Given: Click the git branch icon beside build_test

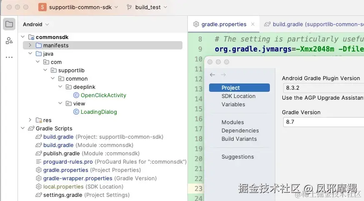Looking at the screenshot, I should [129, 7].
